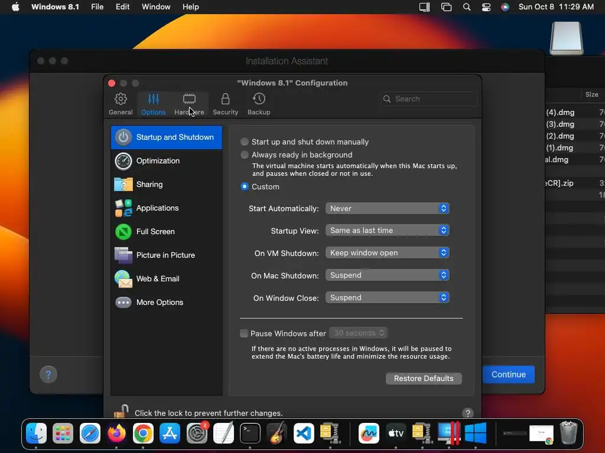The image size is (605, 453).
Task: Go to the Backup tab
Action: pyautogui.click(x=259, y=104)
